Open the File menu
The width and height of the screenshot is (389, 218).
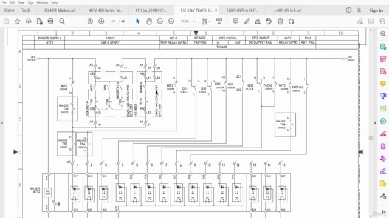tap(4, 2)
